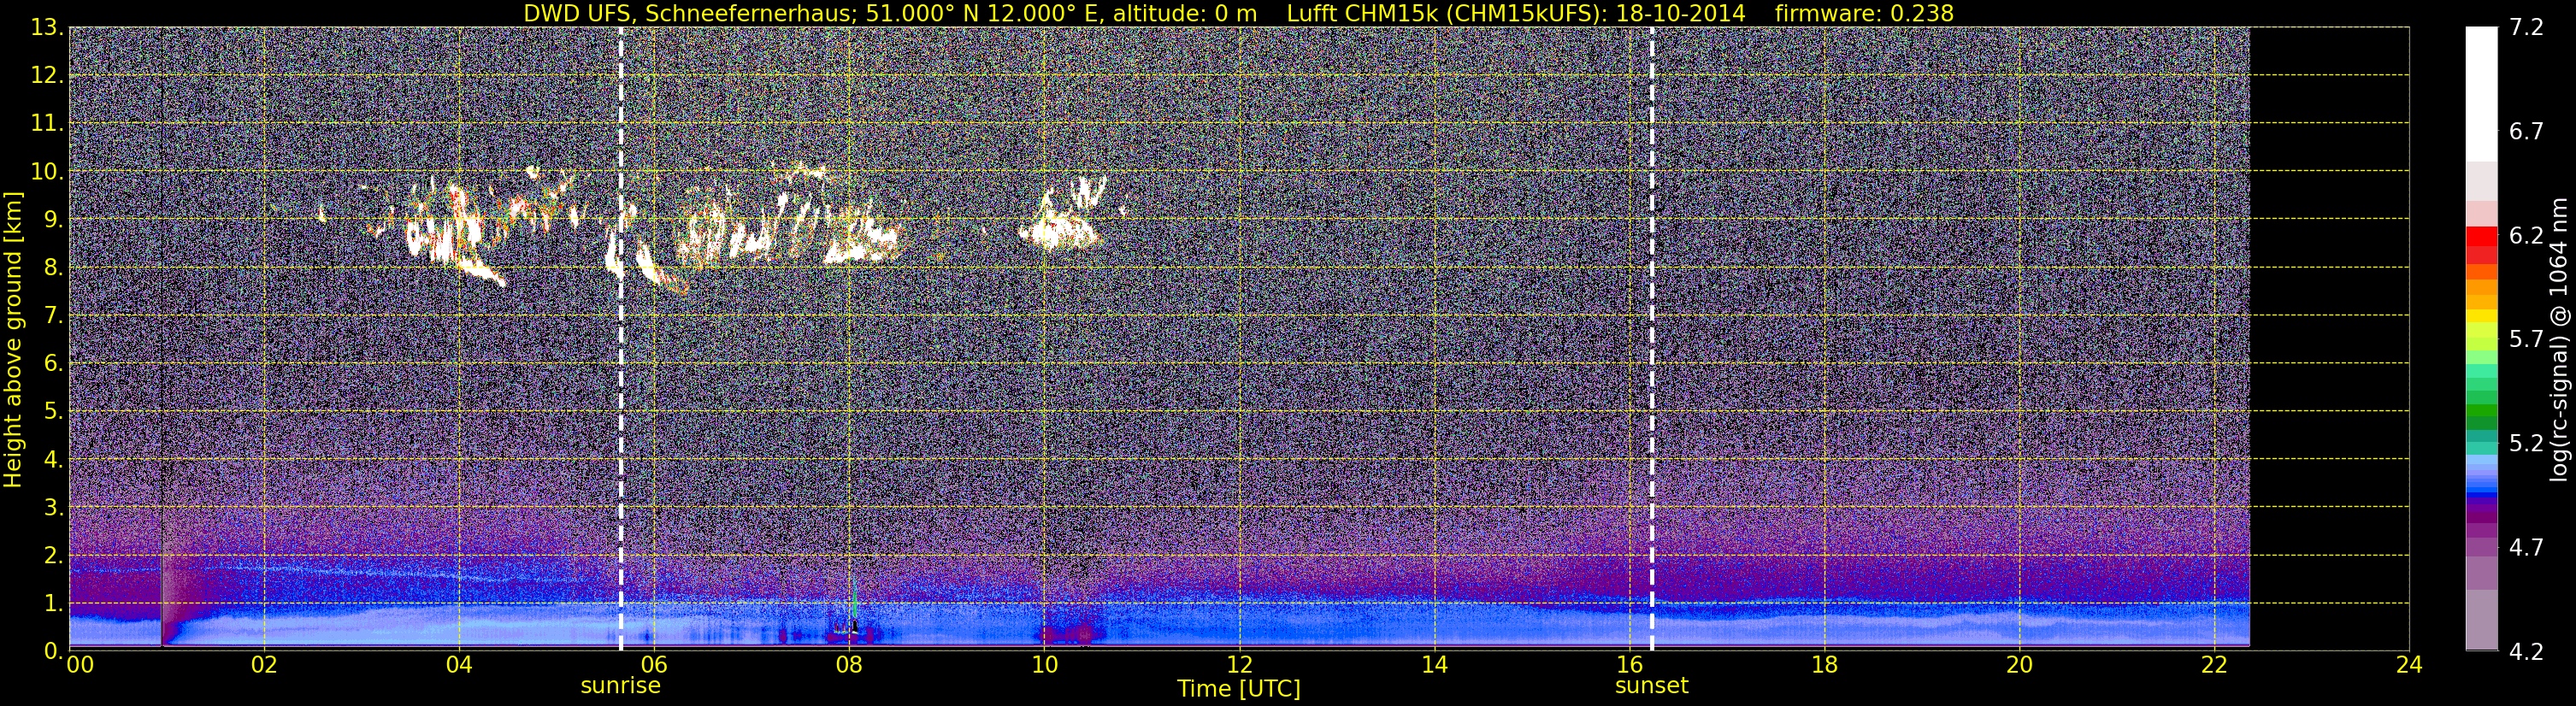The width and height of the screenshot is (2576, 706).
Task: Click the '13.' height axis tick label
Action: pyautogui.click(x=47, y=27)
